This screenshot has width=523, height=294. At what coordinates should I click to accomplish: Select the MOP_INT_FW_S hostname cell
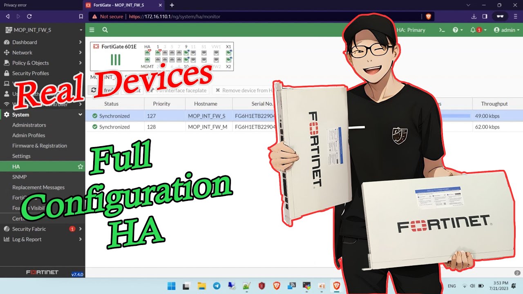click(x=207, y=116)
